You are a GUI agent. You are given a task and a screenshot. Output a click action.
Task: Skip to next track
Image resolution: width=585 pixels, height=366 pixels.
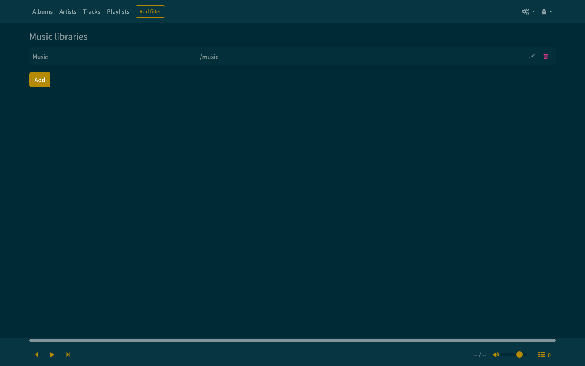coord(68,355)
